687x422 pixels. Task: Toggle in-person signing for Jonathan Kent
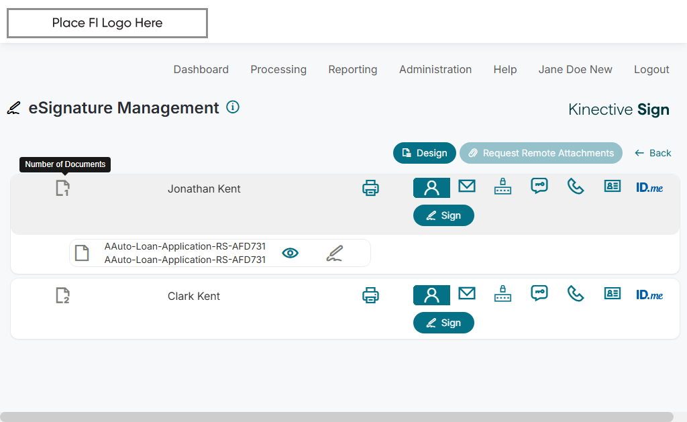431,188
